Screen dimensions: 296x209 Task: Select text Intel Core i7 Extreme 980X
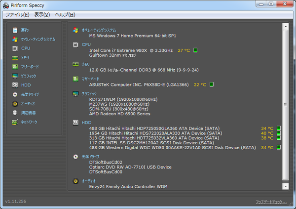tap(118, 50)
